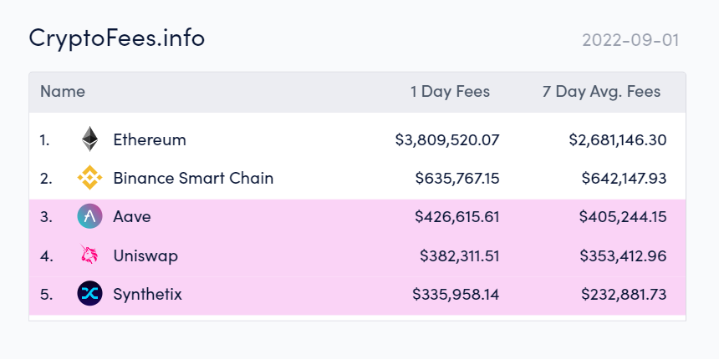Image resolution: width=719 pixels, height=359 pixels.
Task: Open the Binance Smart Chain name
Action: coord(193,178)
